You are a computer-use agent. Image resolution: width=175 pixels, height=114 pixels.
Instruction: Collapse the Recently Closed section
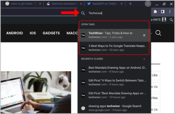pos(144,59)
